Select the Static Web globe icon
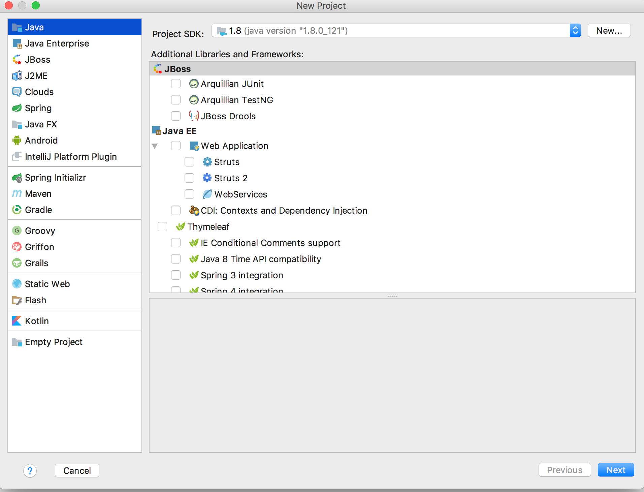The width and height of the screenshot is (644, 492). tap(17, 284)
